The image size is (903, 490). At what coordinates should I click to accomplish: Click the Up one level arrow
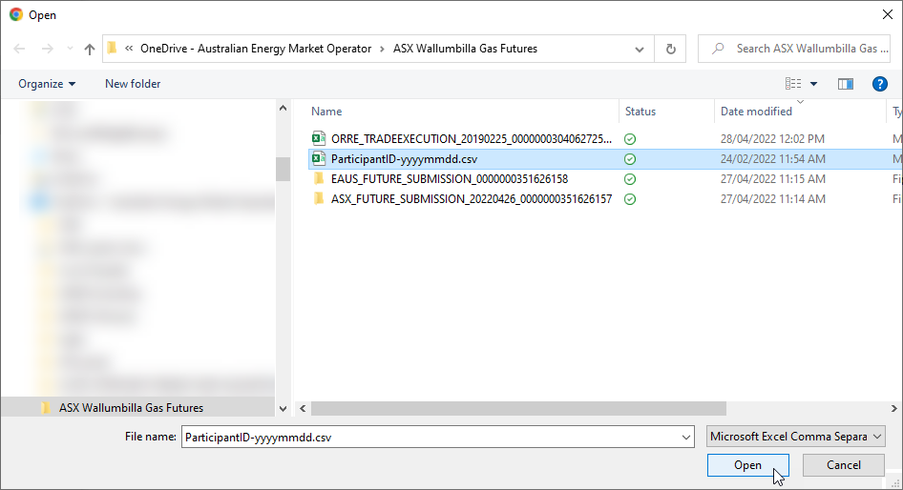[90, 49]
